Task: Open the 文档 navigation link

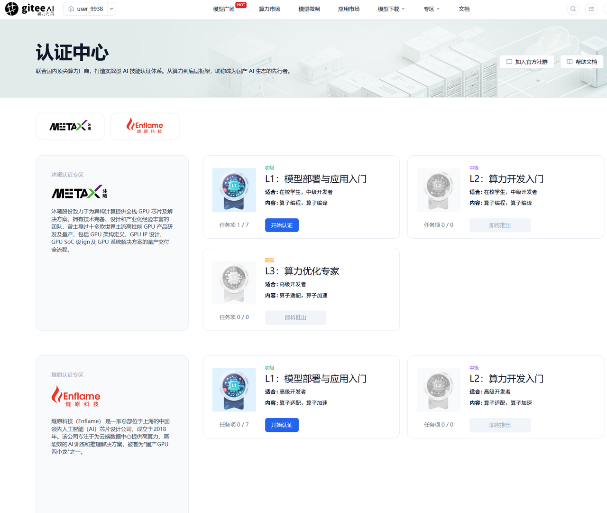Action: coord(464,9)
